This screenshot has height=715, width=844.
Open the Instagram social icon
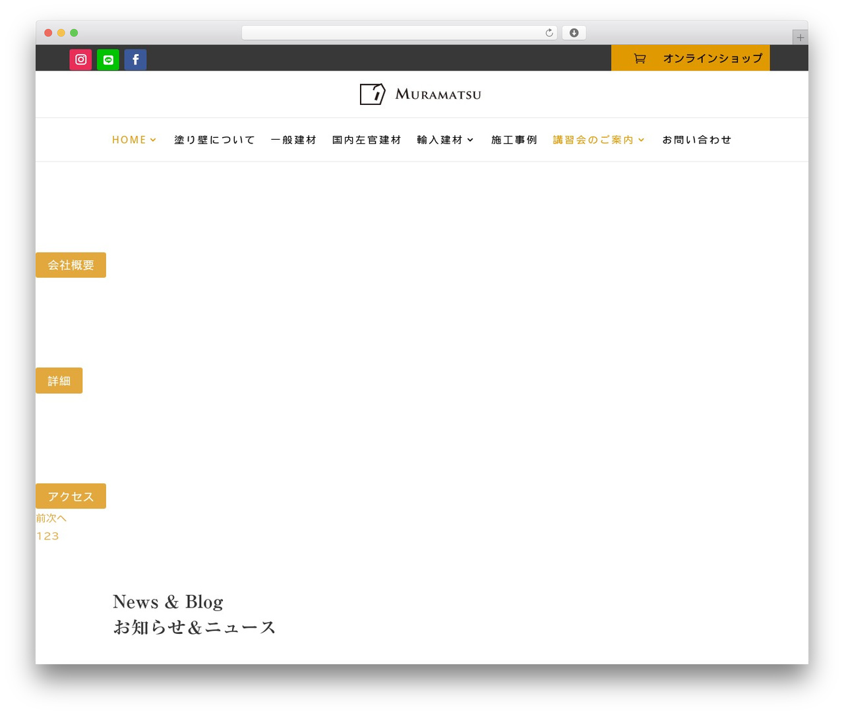tap(80, 59)
